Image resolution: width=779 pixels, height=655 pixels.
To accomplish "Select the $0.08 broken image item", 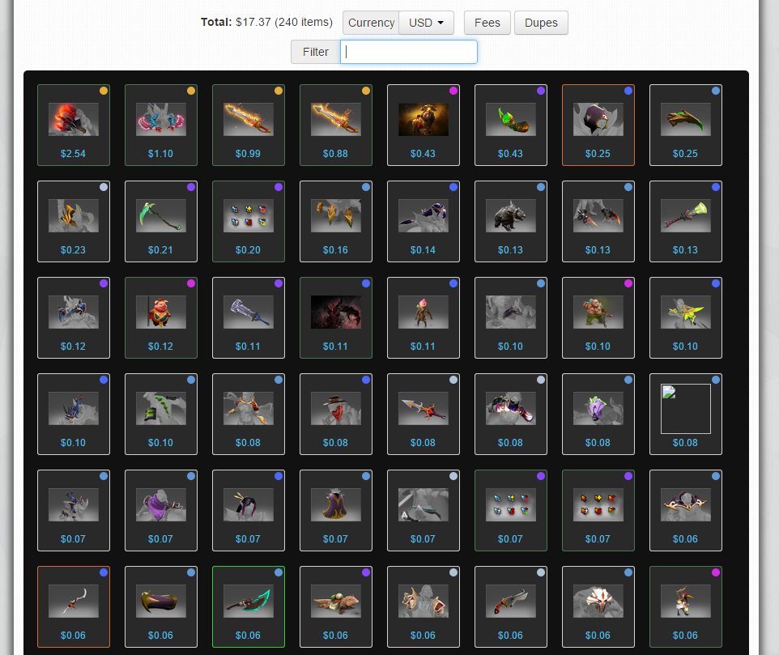I will (x=686, y=415).
